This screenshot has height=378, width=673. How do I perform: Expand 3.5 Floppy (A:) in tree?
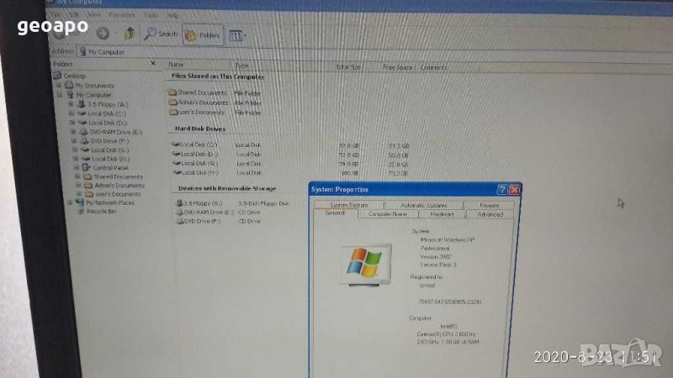point(71,104)
